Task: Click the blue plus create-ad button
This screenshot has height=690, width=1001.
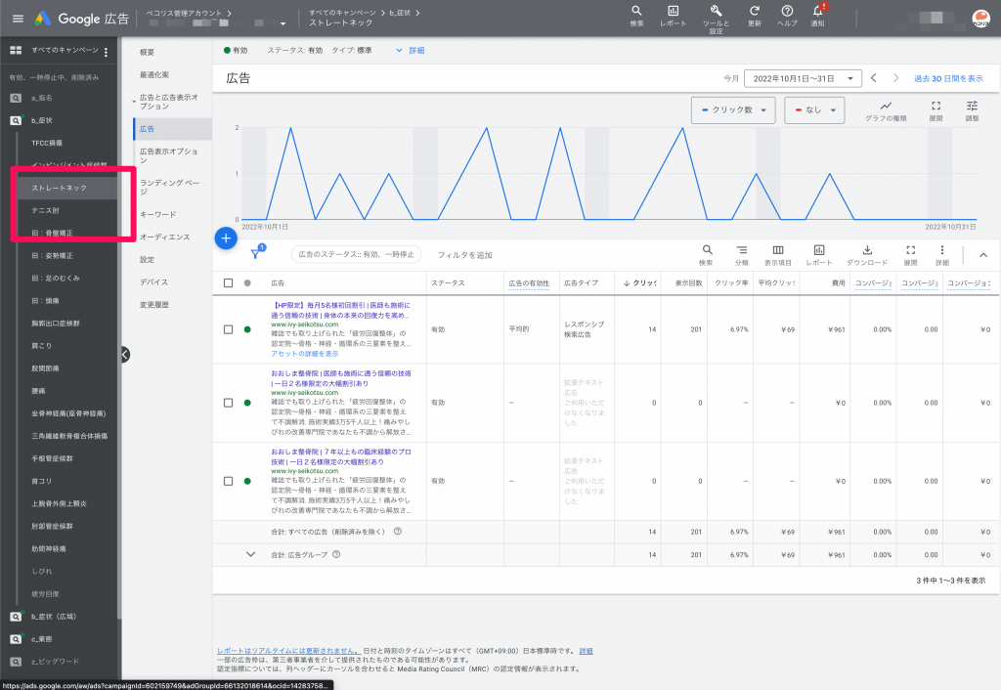Action: [x=226, y=238]
